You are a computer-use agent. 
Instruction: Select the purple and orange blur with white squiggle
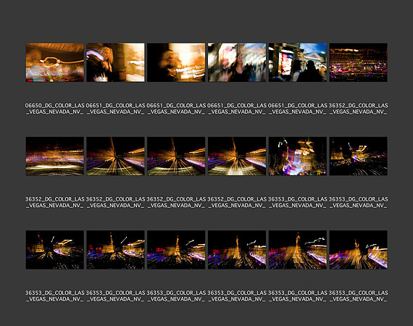tap(298, 156)
